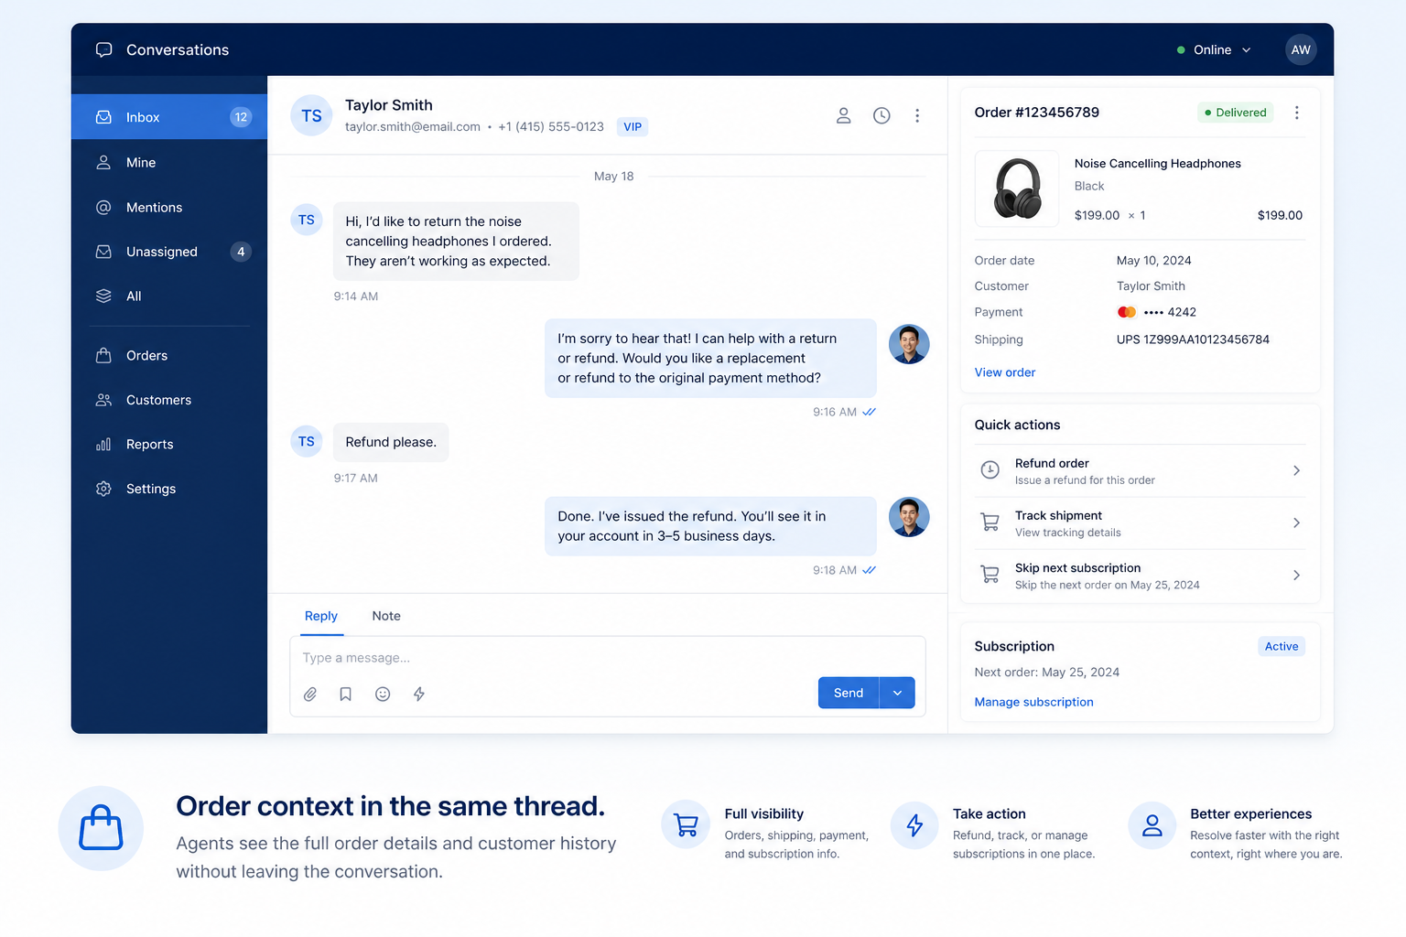Screen dimensions: 1406x937
Task: Click the conversation history clock icon
Action: 881,115
